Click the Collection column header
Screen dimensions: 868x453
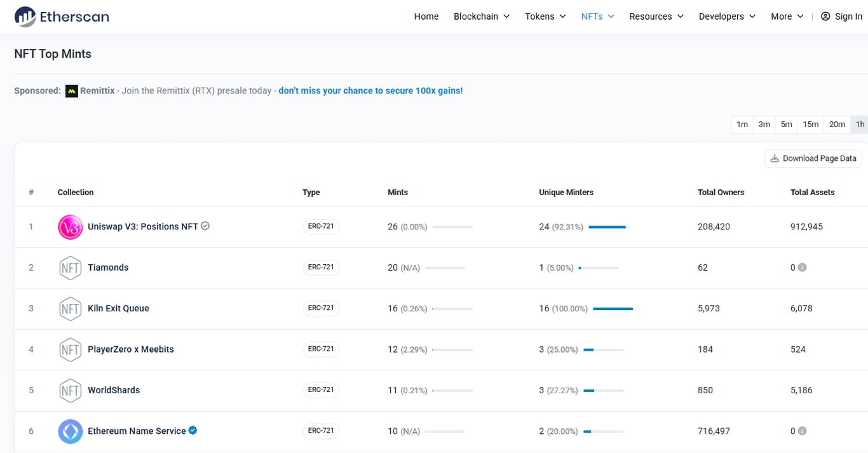click(76, 193)
